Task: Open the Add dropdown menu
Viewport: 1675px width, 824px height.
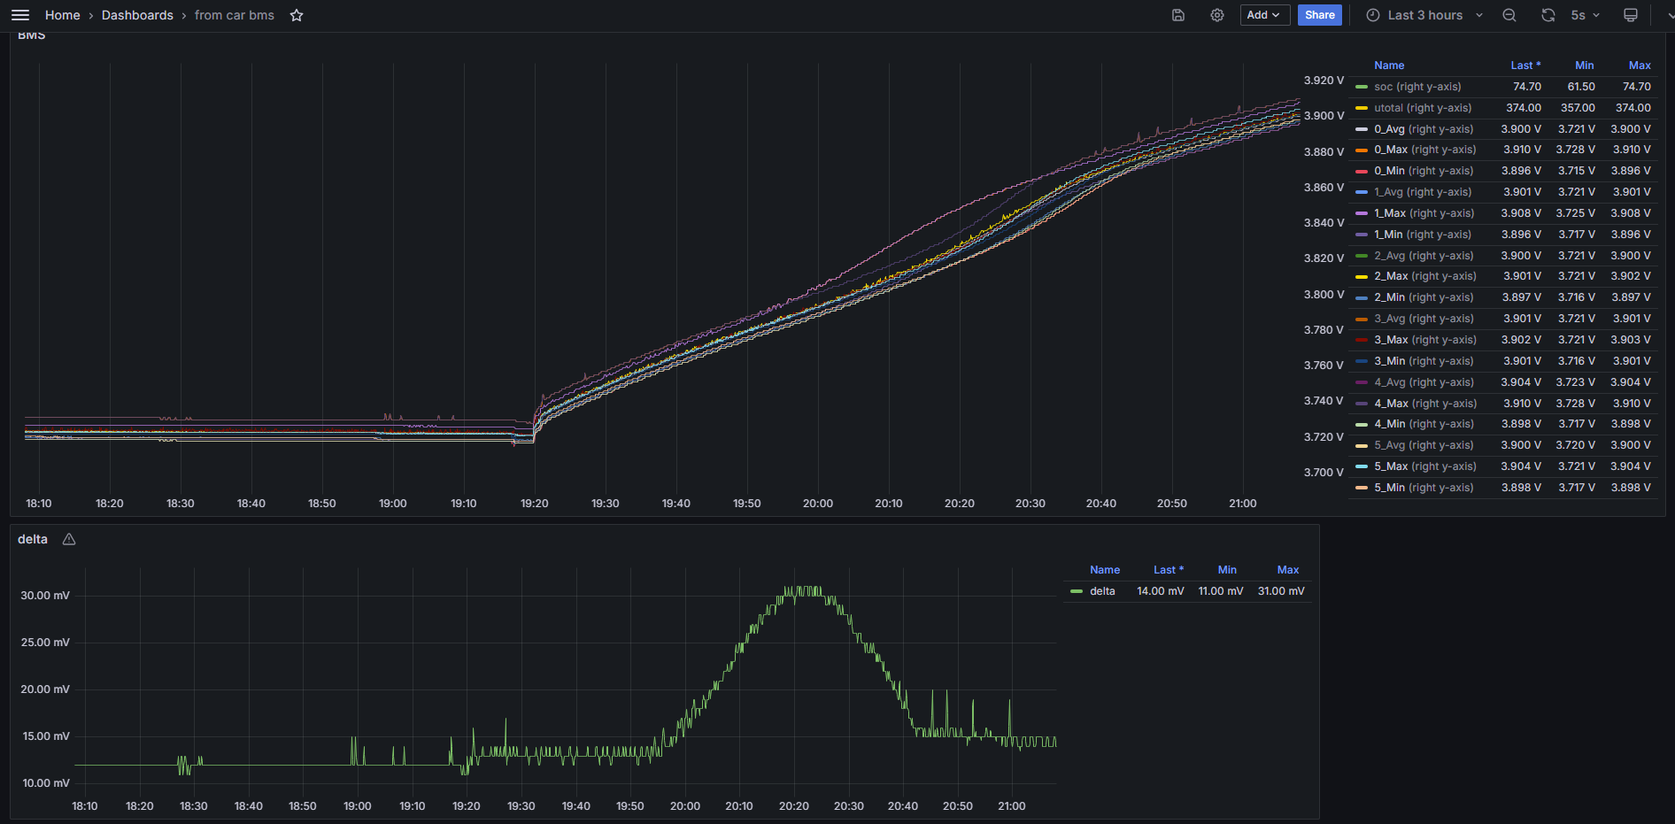Action: pos(1263,15)
